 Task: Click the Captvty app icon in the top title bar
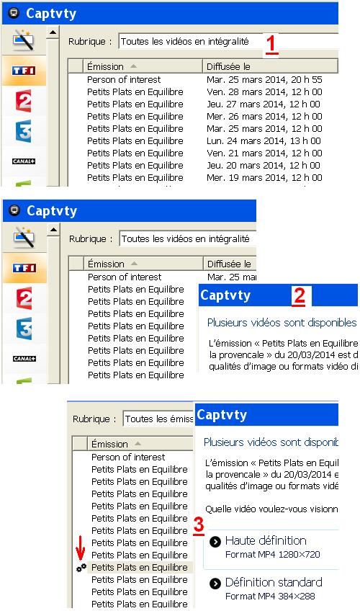(x=14, y=14)
